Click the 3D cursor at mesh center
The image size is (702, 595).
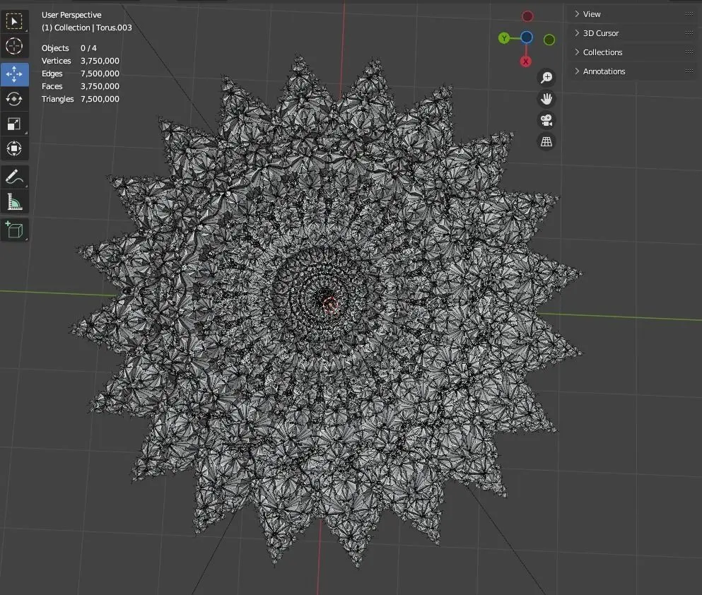pos(330,305)
